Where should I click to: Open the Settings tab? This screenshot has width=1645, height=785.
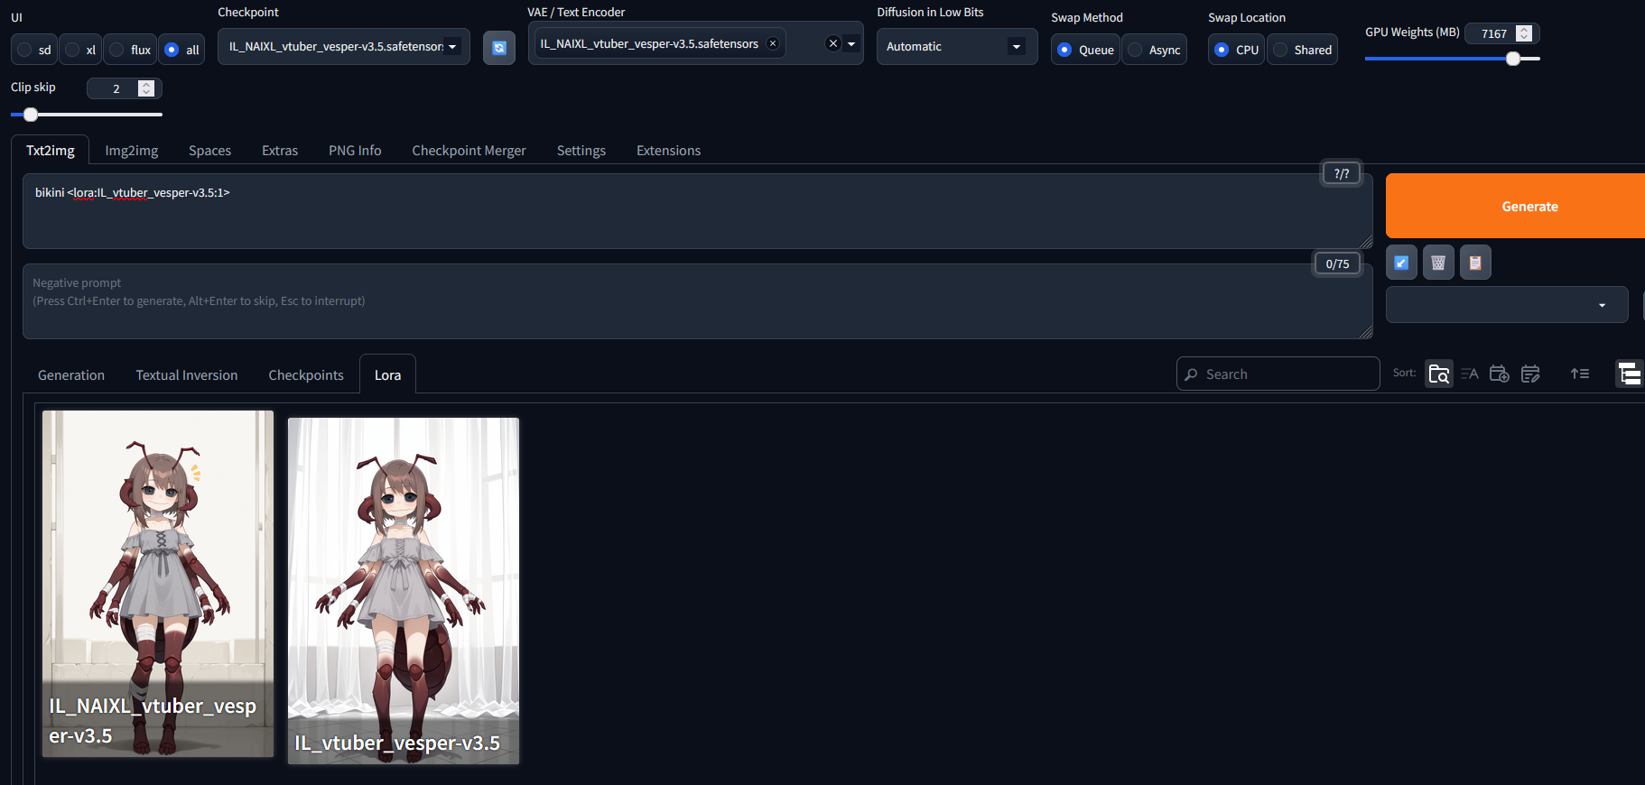[581, 151]
